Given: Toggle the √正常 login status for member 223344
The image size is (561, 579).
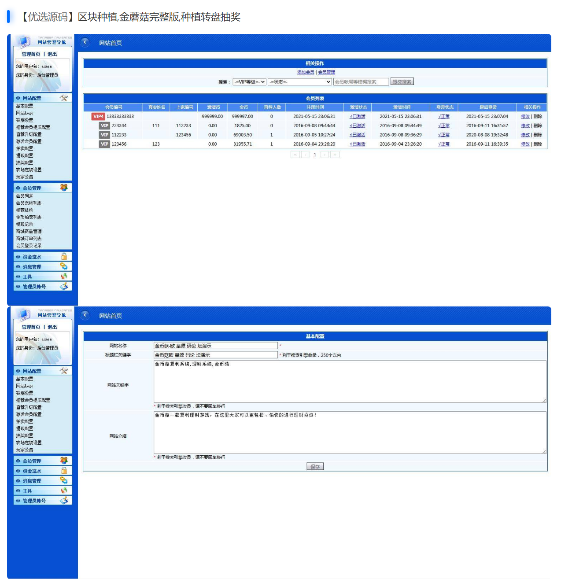Looking at the screenshot, I should pyautogui.click(x=444, y=126).
